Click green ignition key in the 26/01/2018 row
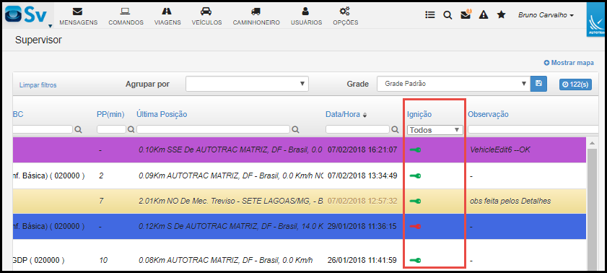 point(416,260)
